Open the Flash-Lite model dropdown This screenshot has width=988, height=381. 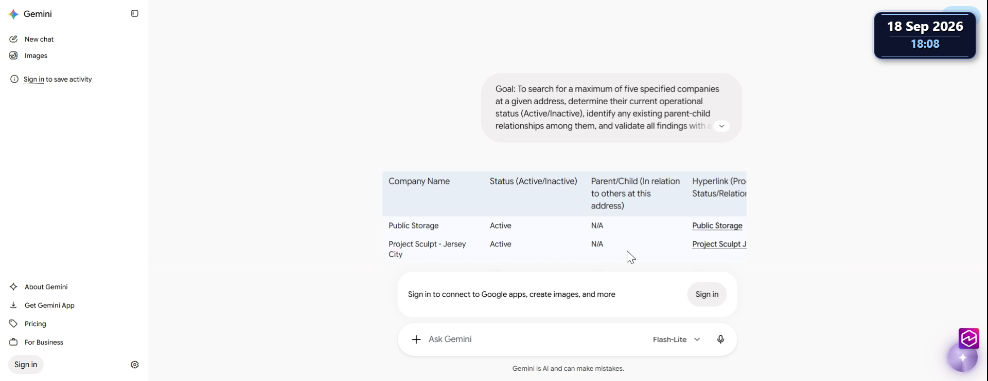(676, 339)
